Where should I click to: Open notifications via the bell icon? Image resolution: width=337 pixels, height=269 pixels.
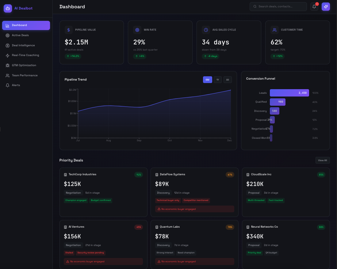(x=314, y=6)
